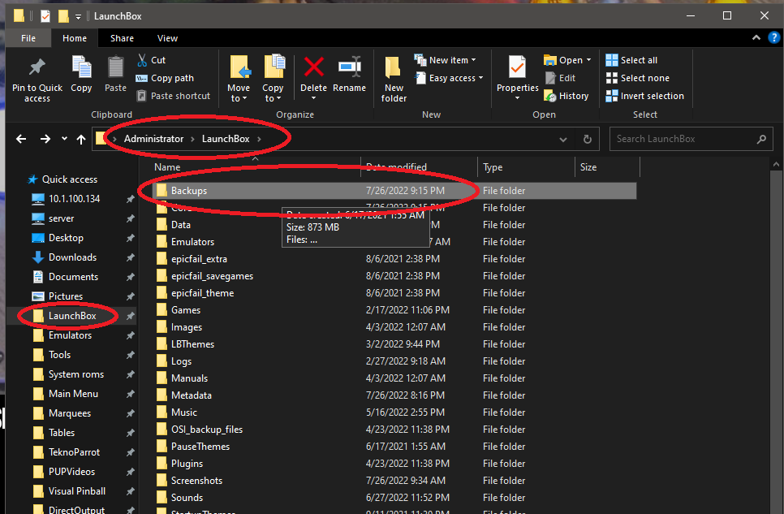The height and width of the screenshot is (514, 784).
Task: Go forward in navigation history
Action: (45, 139)
